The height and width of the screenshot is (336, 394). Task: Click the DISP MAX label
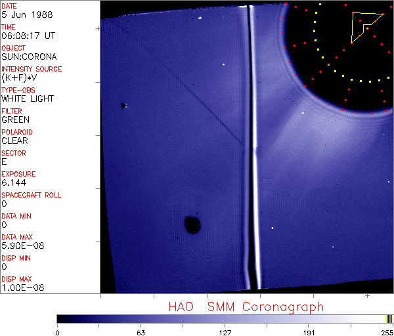pyautogui.click(x=16, y=279)
